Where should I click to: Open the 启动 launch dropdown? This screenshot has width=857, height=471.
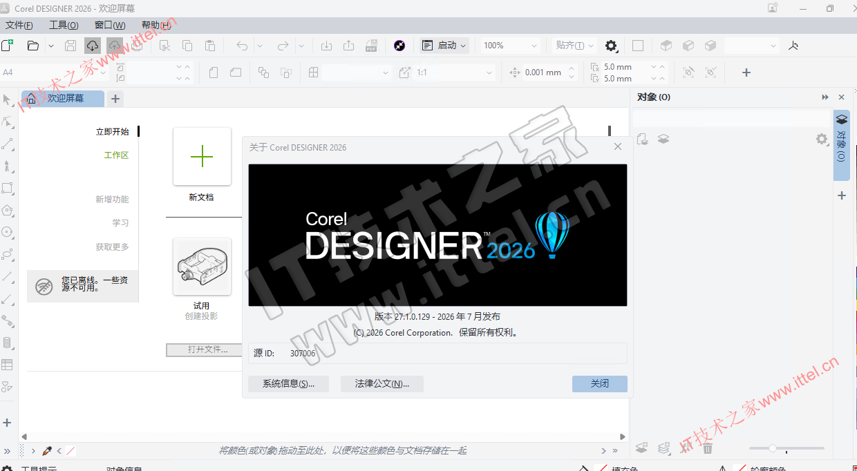444,46
